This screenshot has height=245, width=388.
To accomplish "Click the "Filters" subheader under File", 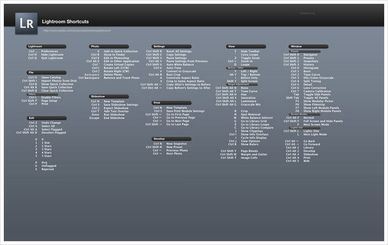I will pyautogui.click(x=42, y=94).
